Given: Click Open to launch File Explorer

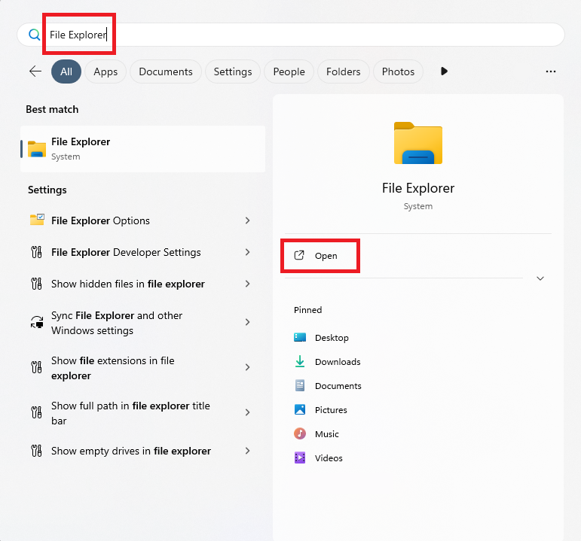Looking at the screenshot, I should (x=319, y=256).
